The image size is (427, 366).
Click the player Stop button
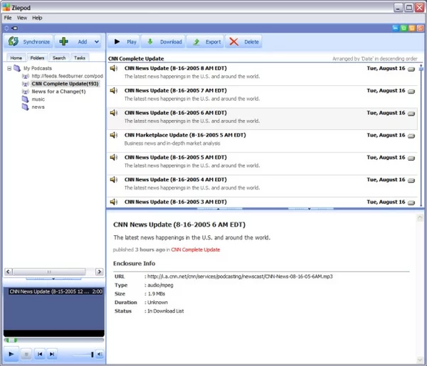(26, 354)
